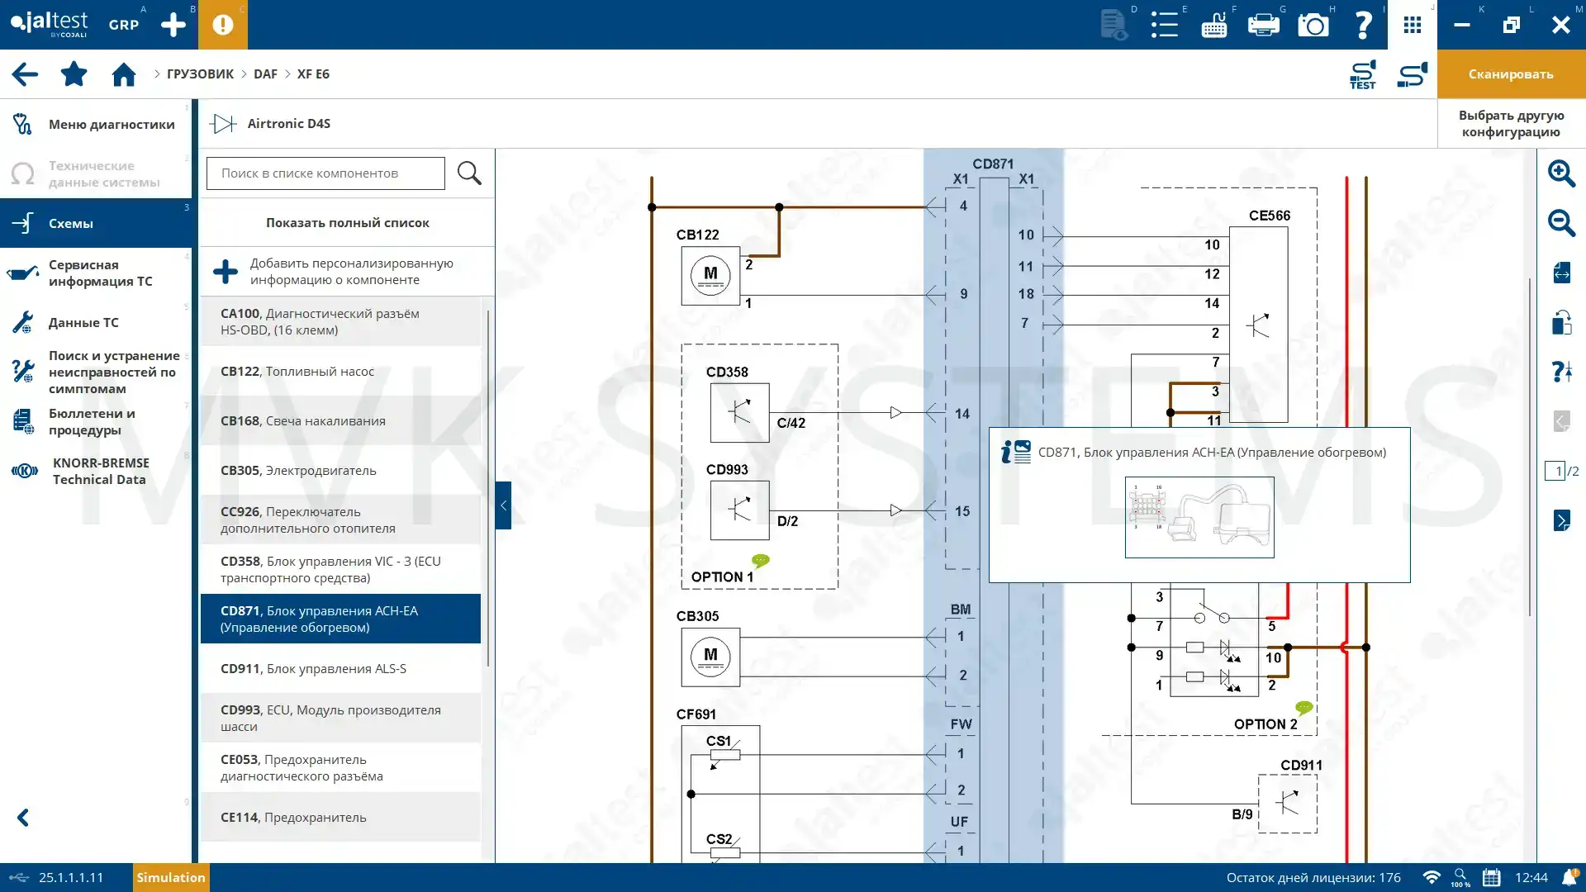Go back using the left arrow
Screen dimensions: 1586x892
[x=25, y=74]
